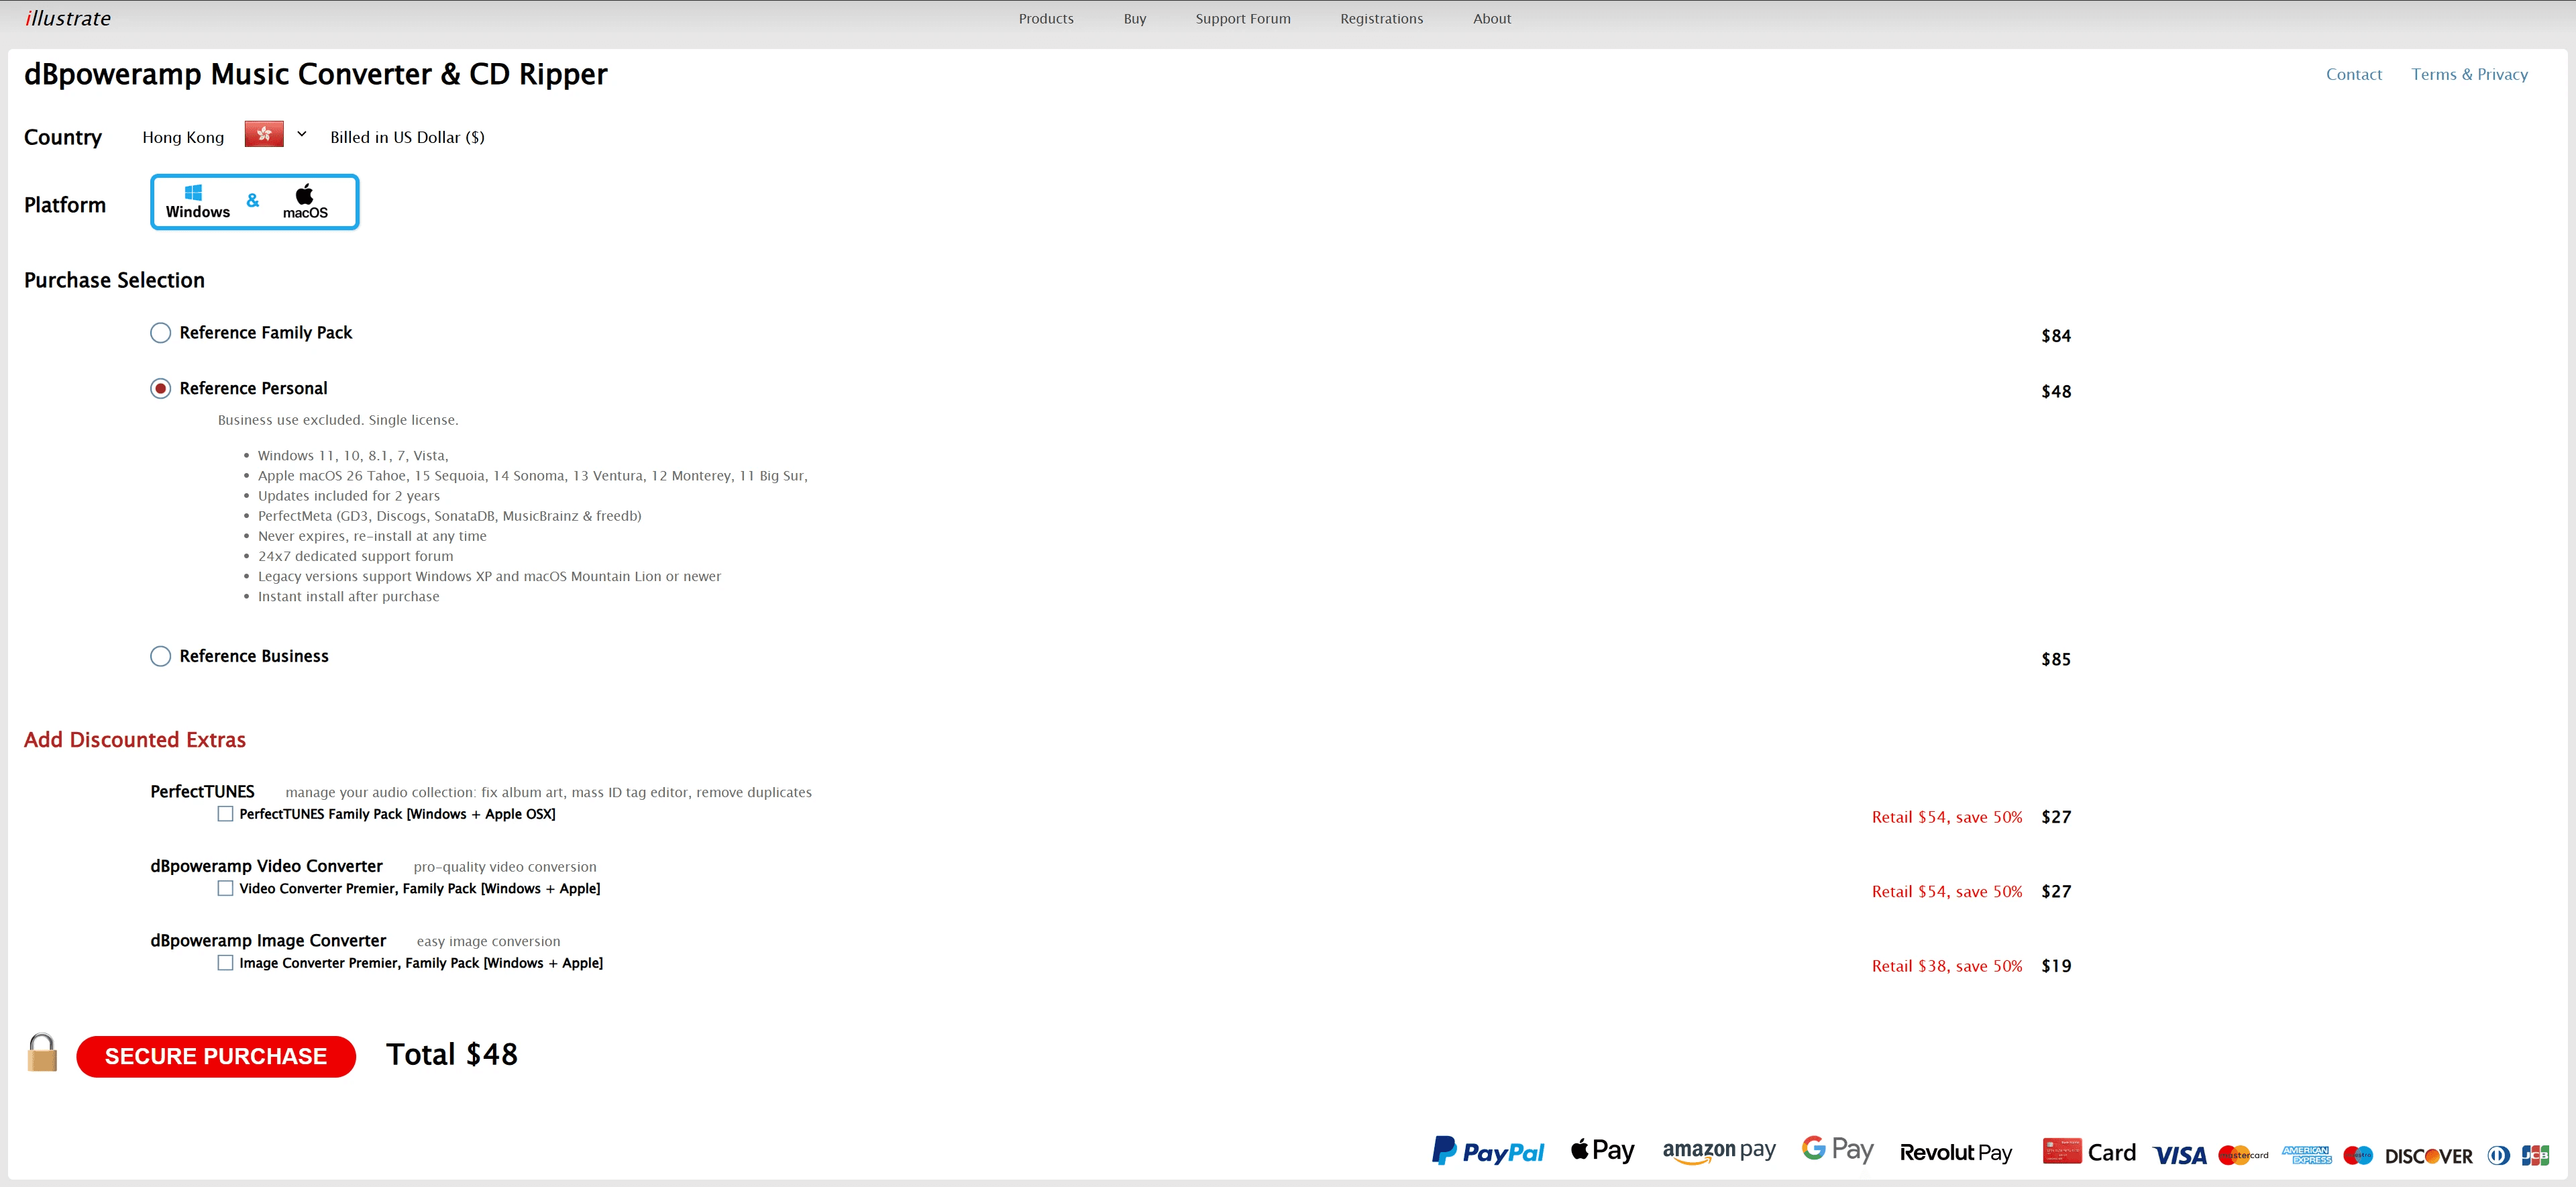Click the Diners Club logo
This screenshot has width=2576, height=1187.
(x=2498, y=1155)
